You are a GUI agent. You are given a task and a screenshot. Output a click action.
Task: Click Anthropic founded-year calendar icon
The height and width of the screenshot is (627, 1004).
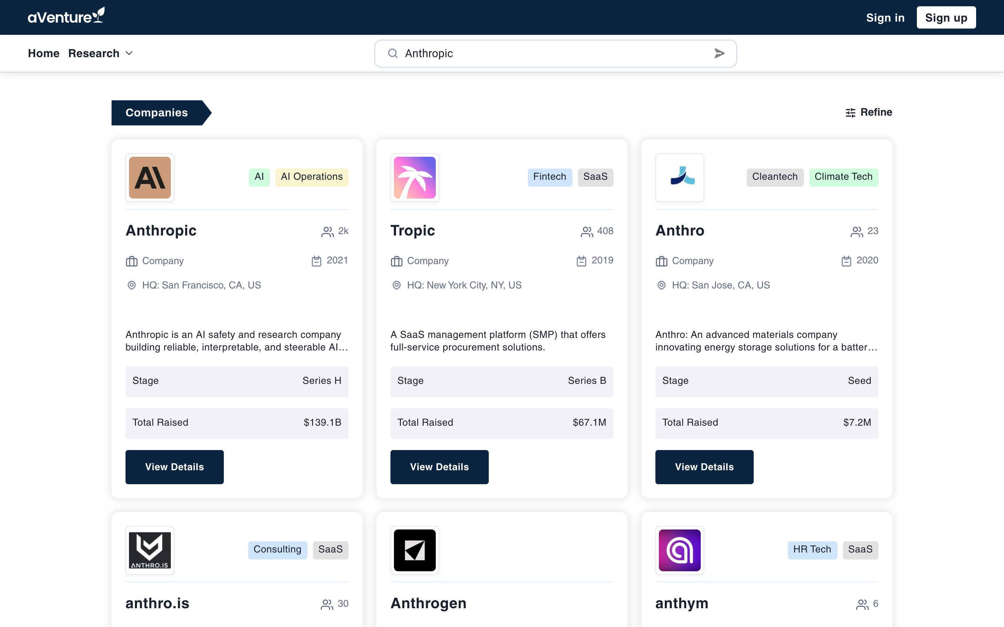point(317,261)
